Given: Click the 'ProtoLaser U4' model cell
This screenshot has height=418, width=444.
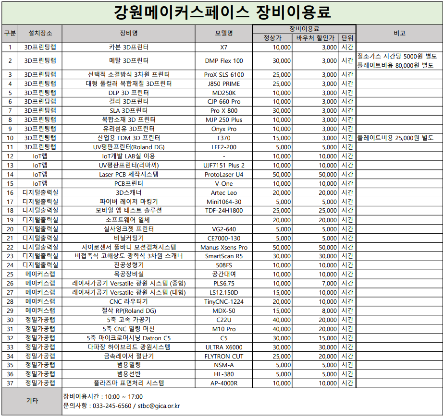Looking at the screenshot, I should tap(224, 175).
